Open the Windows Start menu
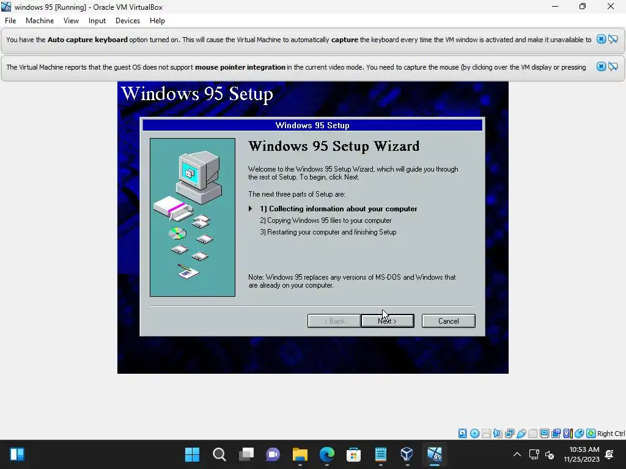This screenshot has width=626, height=469. pyautogui.click(x=192, y=454)
